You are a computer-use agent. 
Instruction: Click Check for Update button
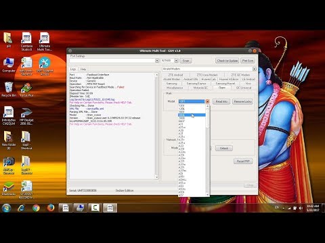click(x=227, y=61)
